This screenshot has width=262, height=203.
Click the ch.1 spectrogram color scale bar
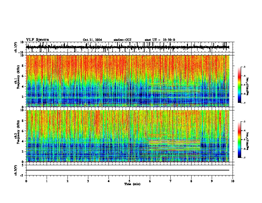[240, 85]
